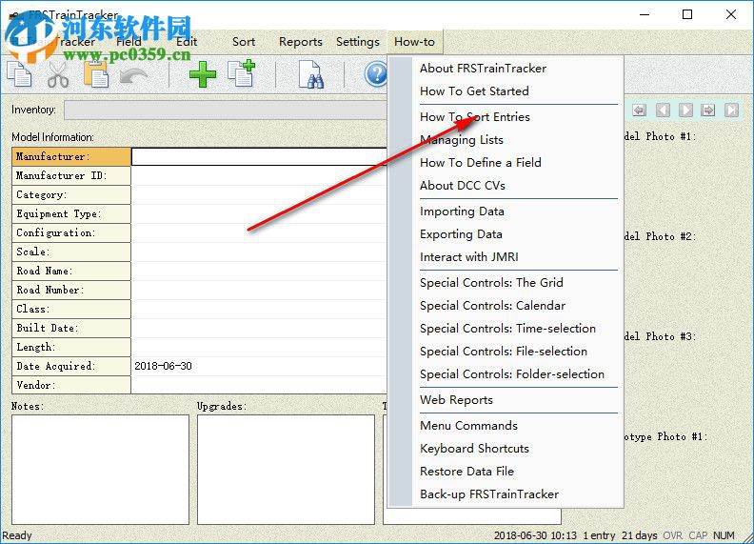Select the Built Date label row
Viewport: 754px width, 544px height.
pos(71,328)
